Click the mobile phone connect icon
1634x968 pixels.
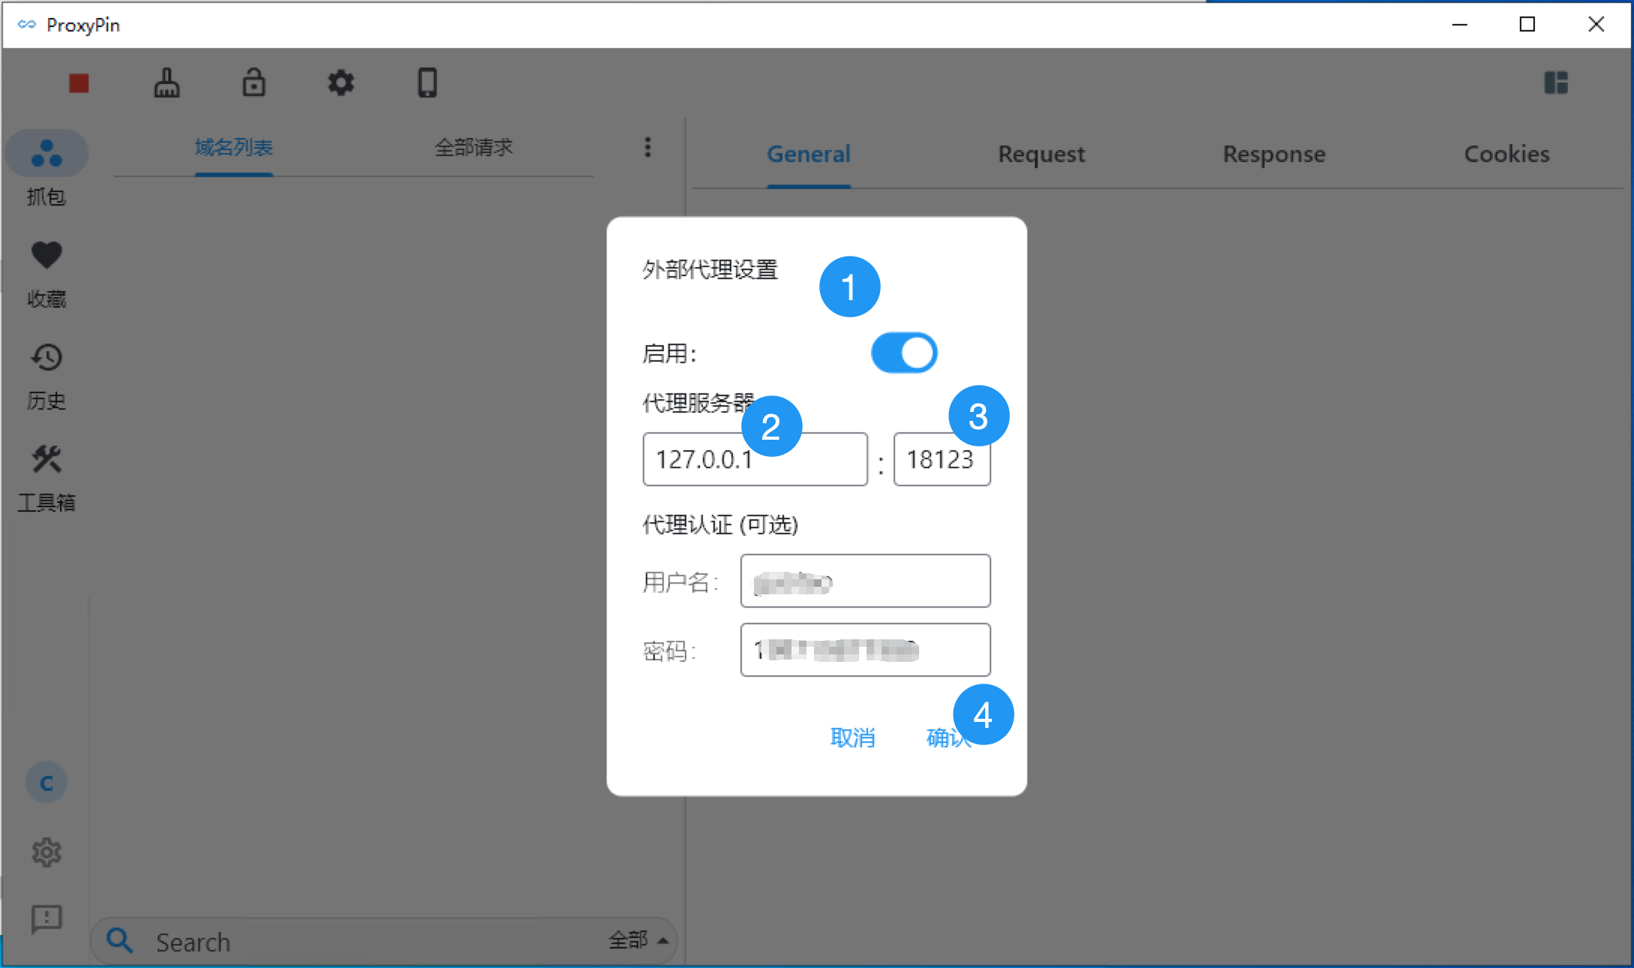(x=427, y=83)
